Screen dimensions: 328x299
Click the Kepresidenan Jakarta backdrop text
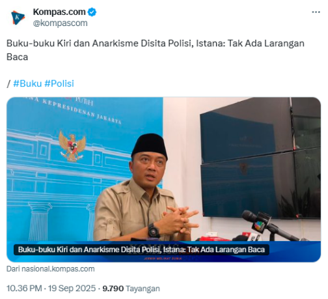[x=82, y=111]
